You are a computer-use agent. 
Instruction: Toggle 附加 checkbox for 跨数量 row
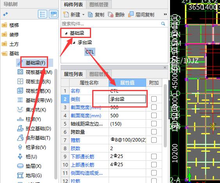click(154, 132)
